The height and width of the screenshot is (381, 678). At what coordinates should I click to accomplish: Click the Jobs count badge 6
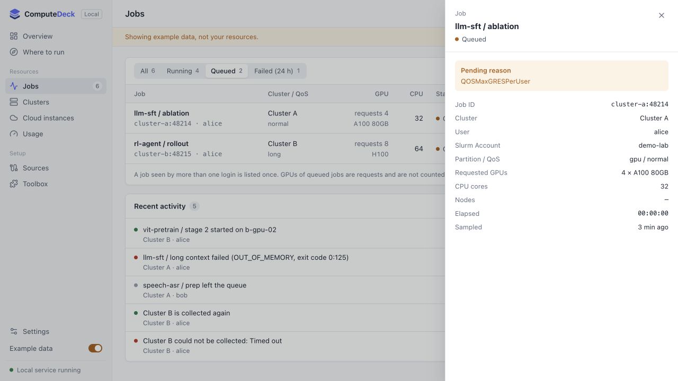(x=97, y=86)
